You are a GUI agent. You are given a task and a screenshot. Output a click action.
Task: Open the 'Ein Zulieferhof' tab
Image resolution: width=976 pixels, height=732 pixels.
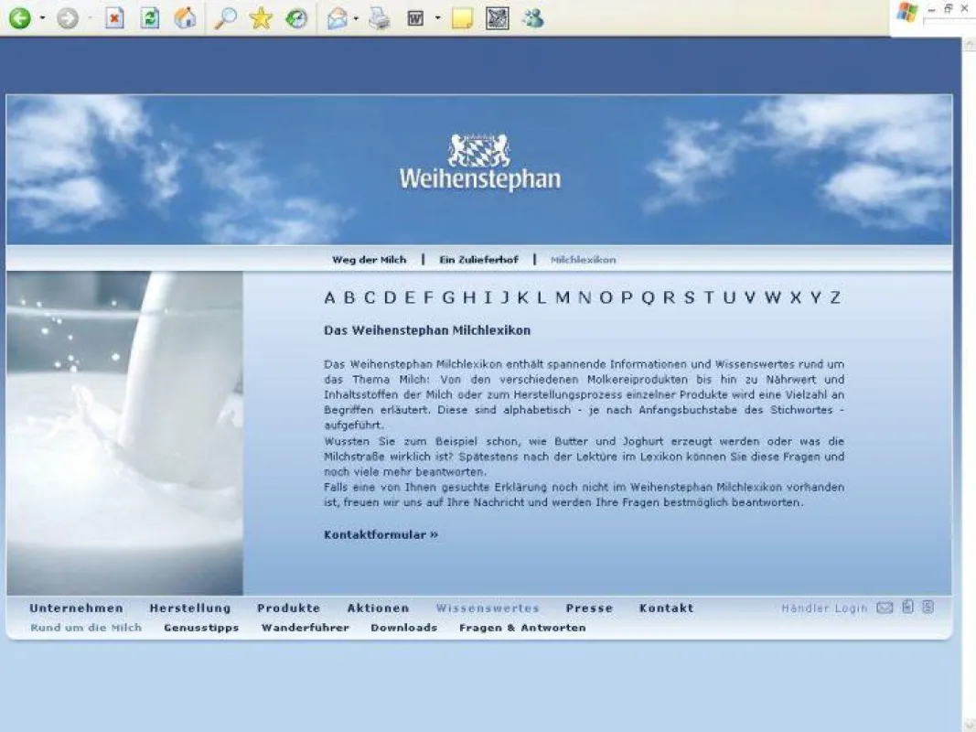[478, 260]
